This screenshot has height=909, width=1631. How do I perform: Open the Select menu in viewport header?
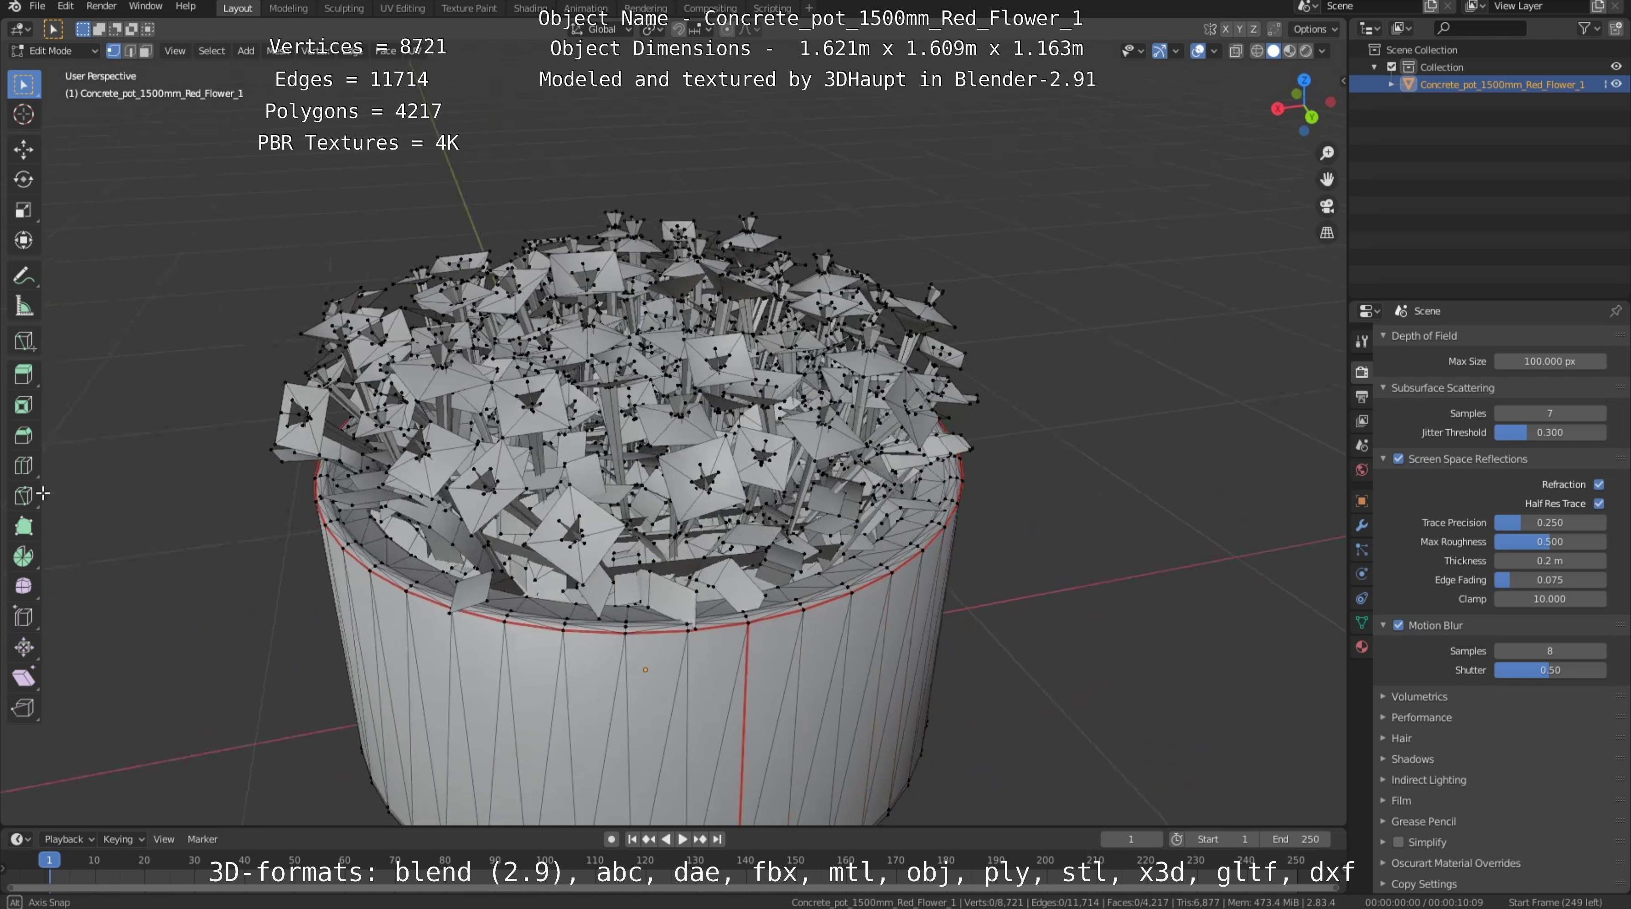[212, 51]
